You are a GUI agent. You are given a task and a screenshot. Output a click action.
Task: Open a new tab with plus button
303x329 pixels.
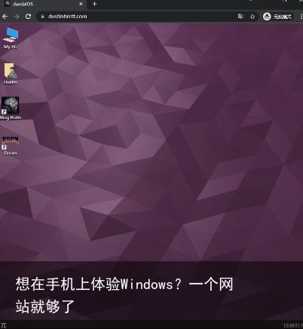94,4
